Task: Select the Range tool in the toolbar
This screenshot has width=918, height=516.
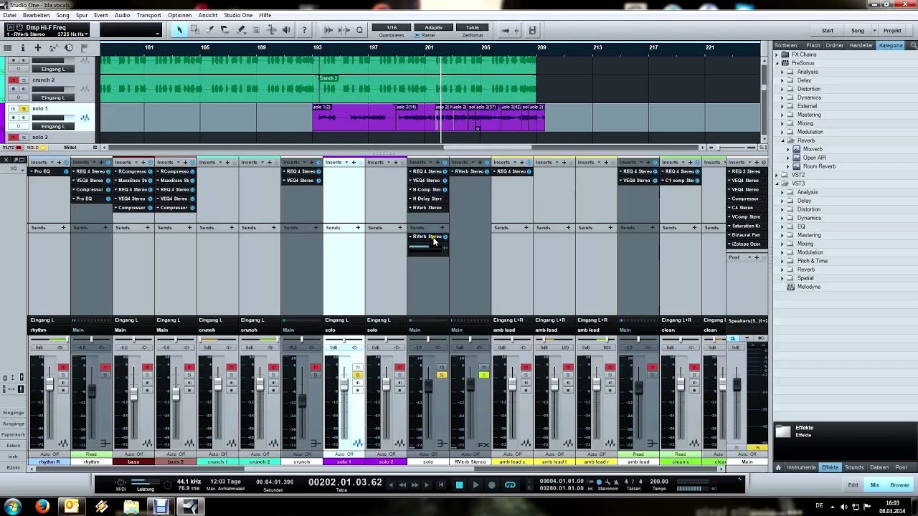Action: coord(195,30)
